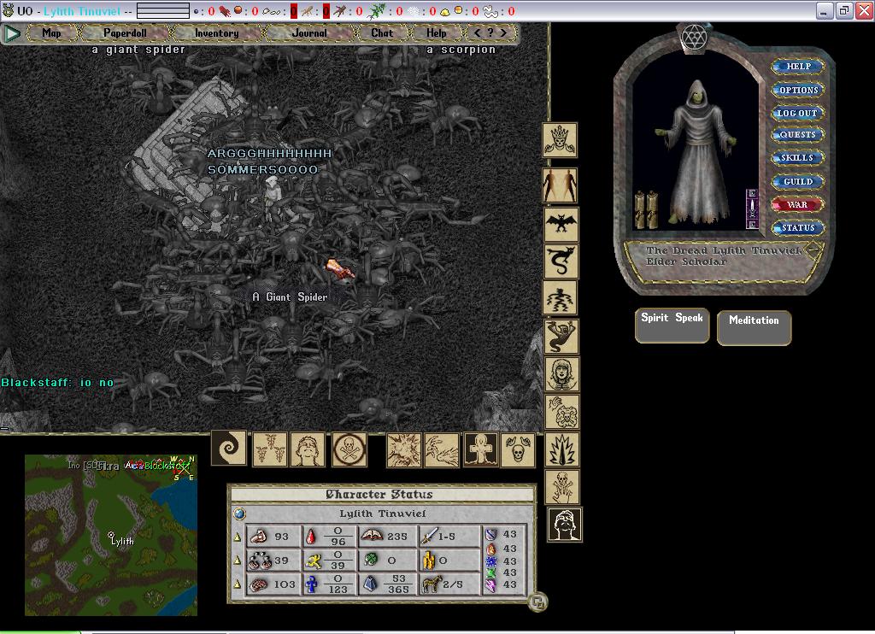Image resolution: width=875 pixels, height=634 pixels.
Task: Open the GUILD window
Action: (x=798, y=181)
